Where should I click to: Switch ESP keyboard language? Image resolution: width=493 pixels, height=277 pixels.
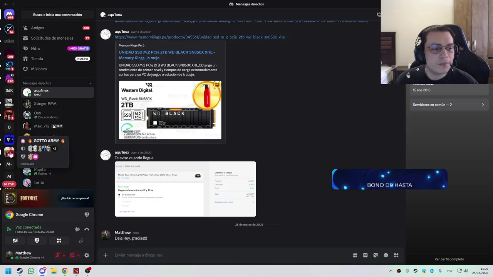click(449, 271)
